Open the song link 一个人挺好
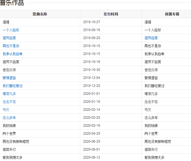The width and height of the screenshot is (191, 161). (11, 30)
